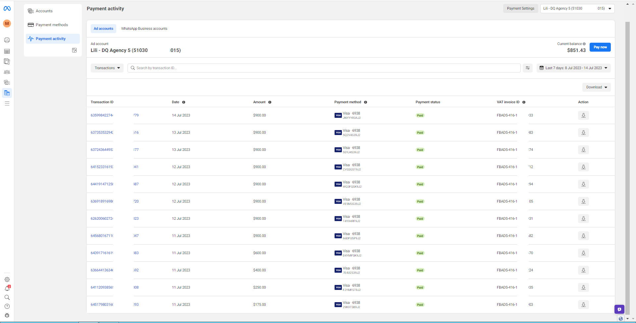Open the purple chat support icon
Image resolution: width=636 pixels, height=323 pixels.
point(619,309)
